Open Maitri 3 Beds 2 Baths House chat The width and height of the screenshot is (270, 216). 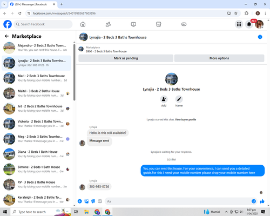(37, 93)
